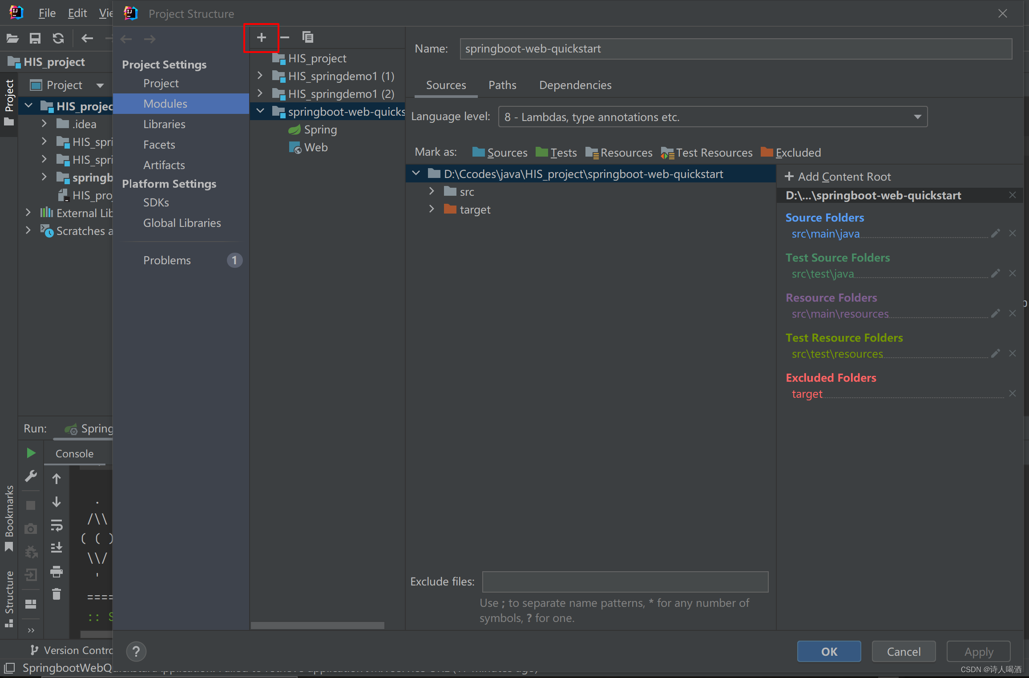The image size is (1029, 678).
Task: Click the remove module minus icon
Action: tap(285, 38)
